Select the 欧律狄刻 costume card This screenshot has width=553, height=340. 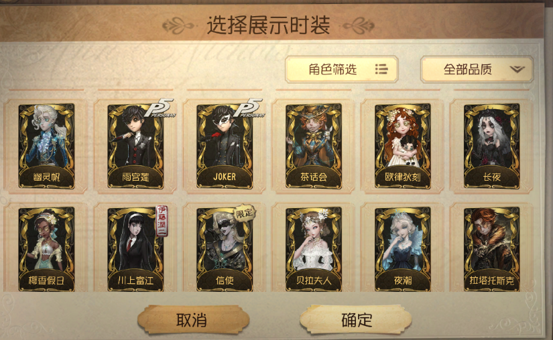[x=403, y=146]
